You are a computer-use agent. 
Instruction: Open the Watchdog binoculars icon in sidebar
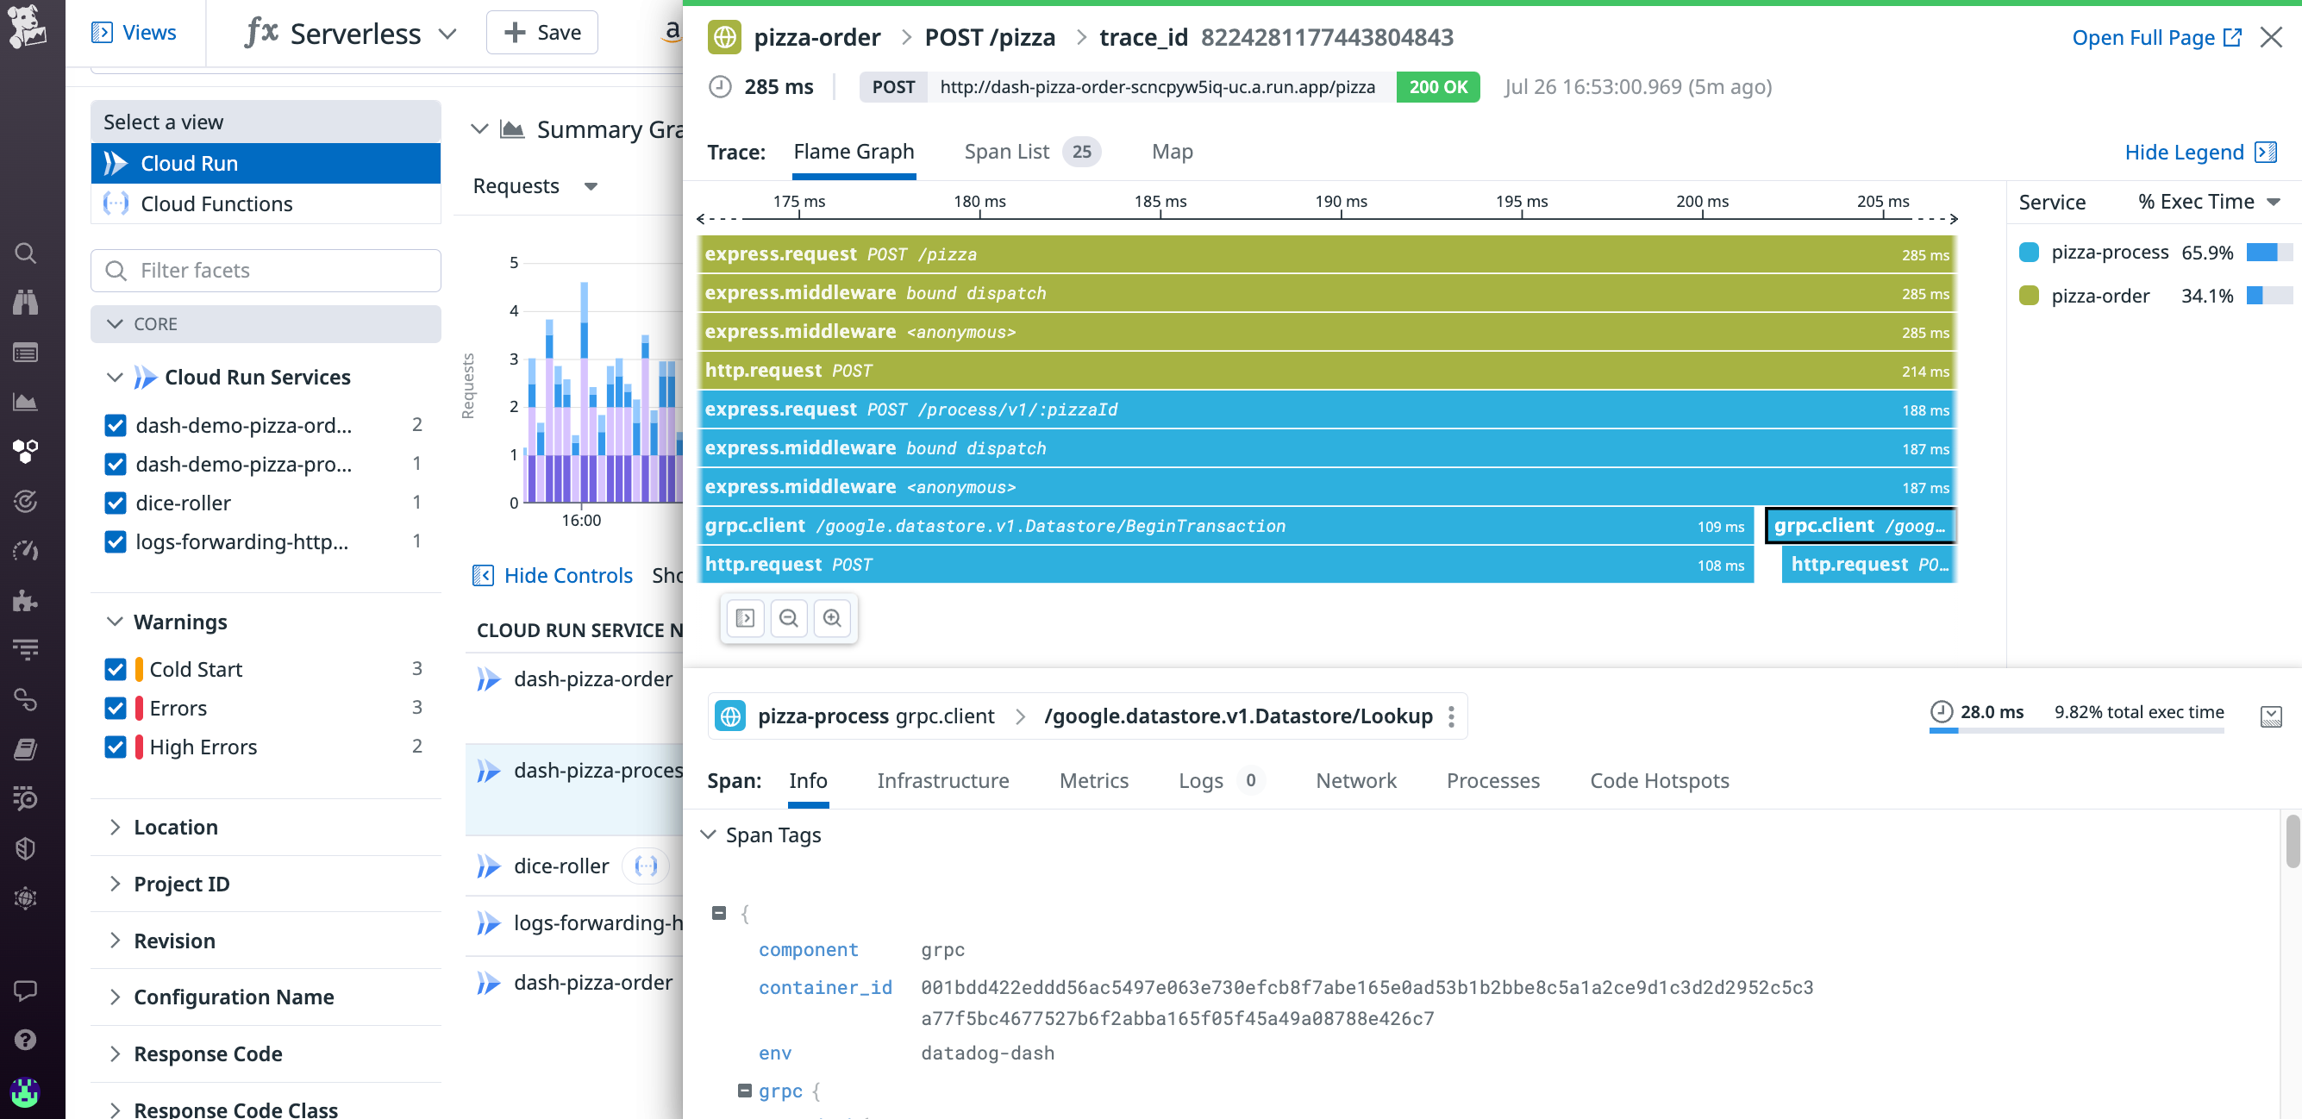26,302
